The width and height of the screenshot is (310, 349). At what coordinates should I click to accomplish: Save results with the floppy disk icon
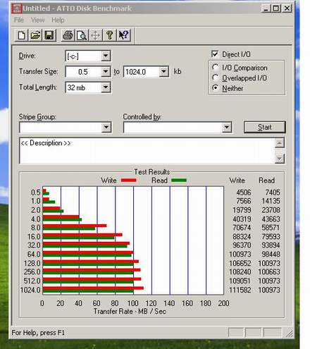click(x=49, y=35)
